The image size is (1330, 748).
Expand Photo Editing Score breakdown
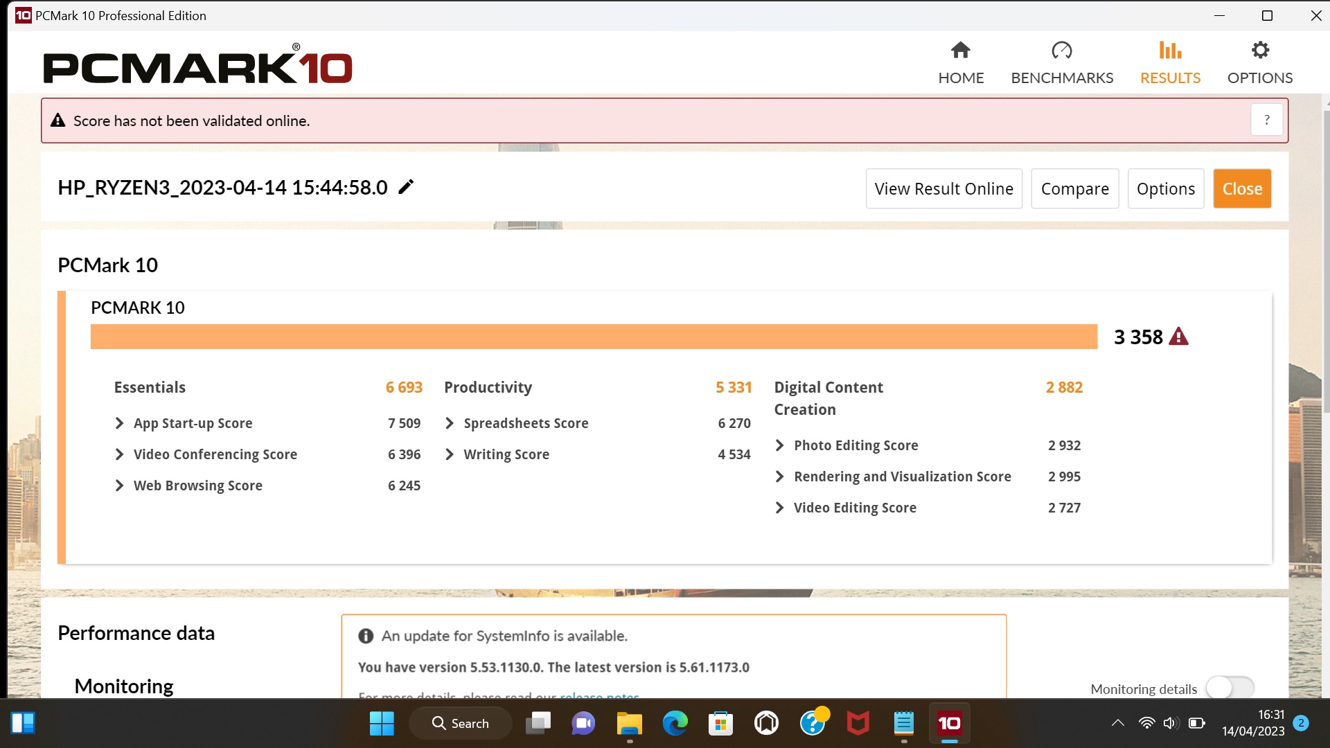[780, 445]
